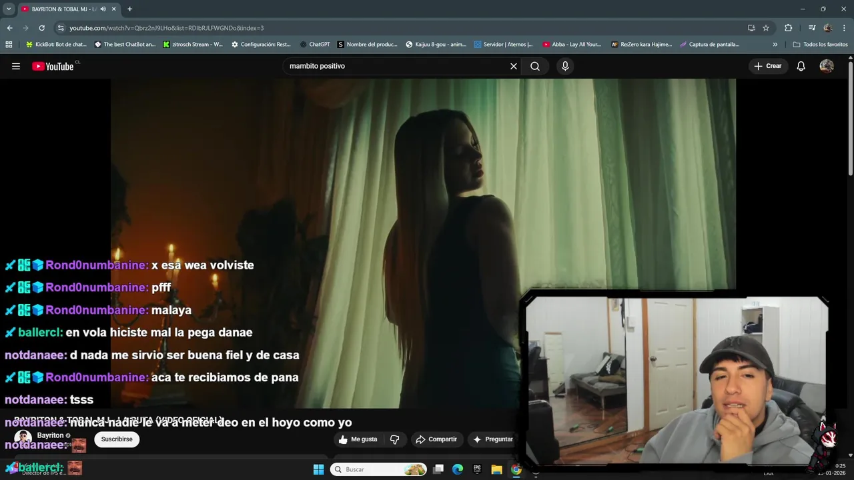
Task: Open 'Kaijuu 8-gou - anim...' bookmark
Action: click(x=436, y=45)
